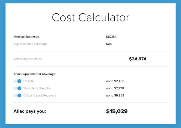This screenshot has width=181, height=128.
Task: Click the Avg. Insurance Coverage label
Action: (30, 44)
